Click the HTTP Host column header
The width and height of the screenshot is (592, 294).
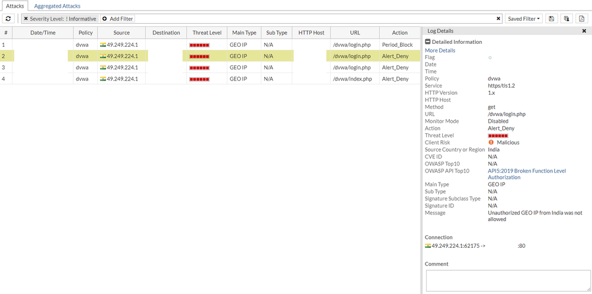click(x=311, y=33)
